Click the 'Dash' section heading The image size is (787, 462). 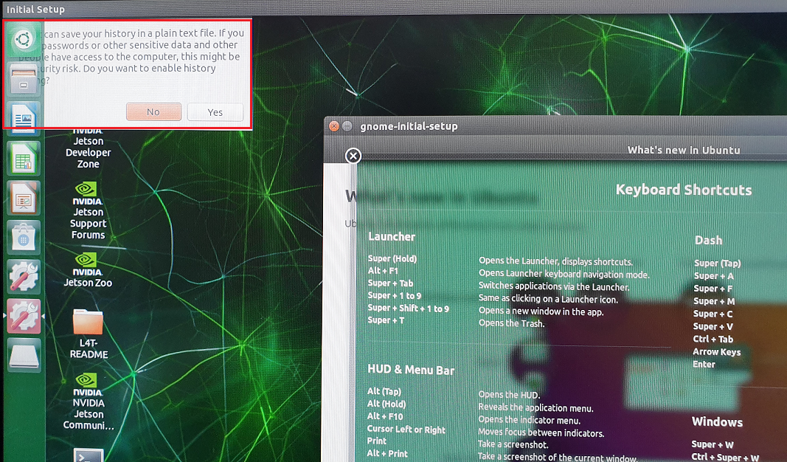708,240
